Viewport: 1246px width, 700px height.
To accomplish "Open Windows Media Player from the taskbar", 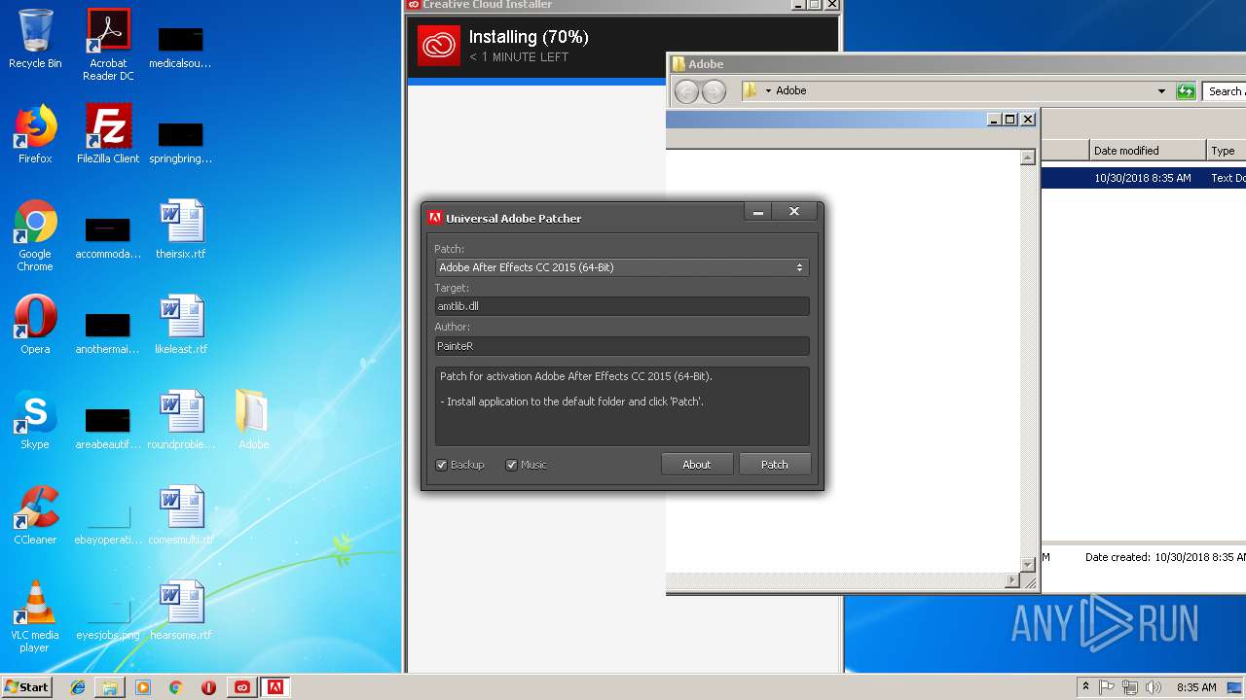I will 143,687.
